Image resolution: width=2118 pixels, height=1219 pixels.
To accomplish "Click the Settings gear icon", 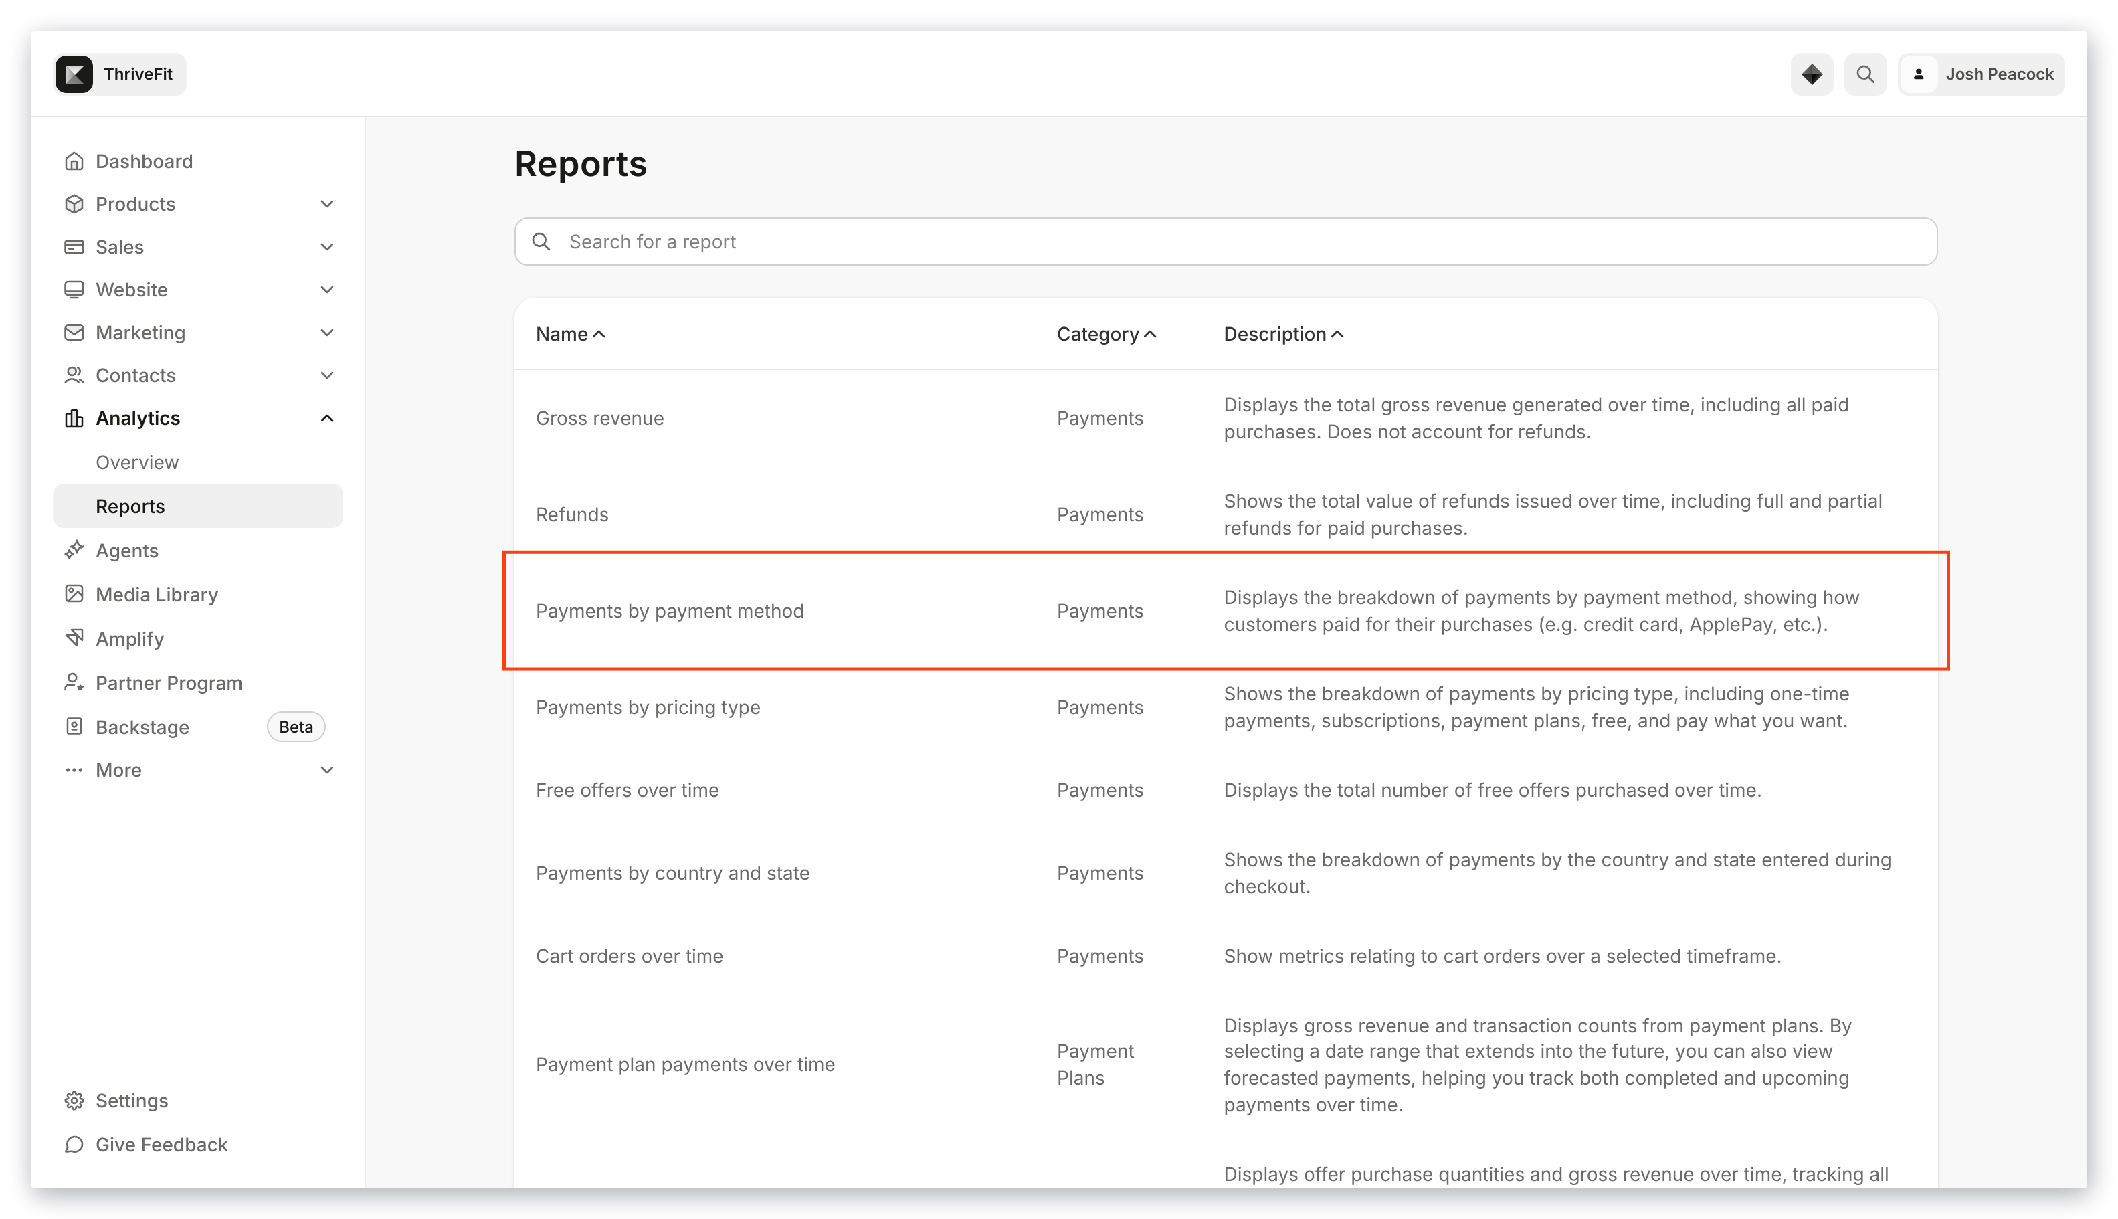I will (x=74, y=1100).
